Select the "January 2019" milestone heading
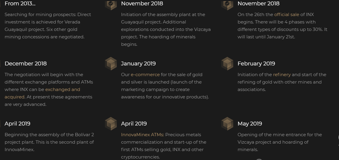 [138, 64]
